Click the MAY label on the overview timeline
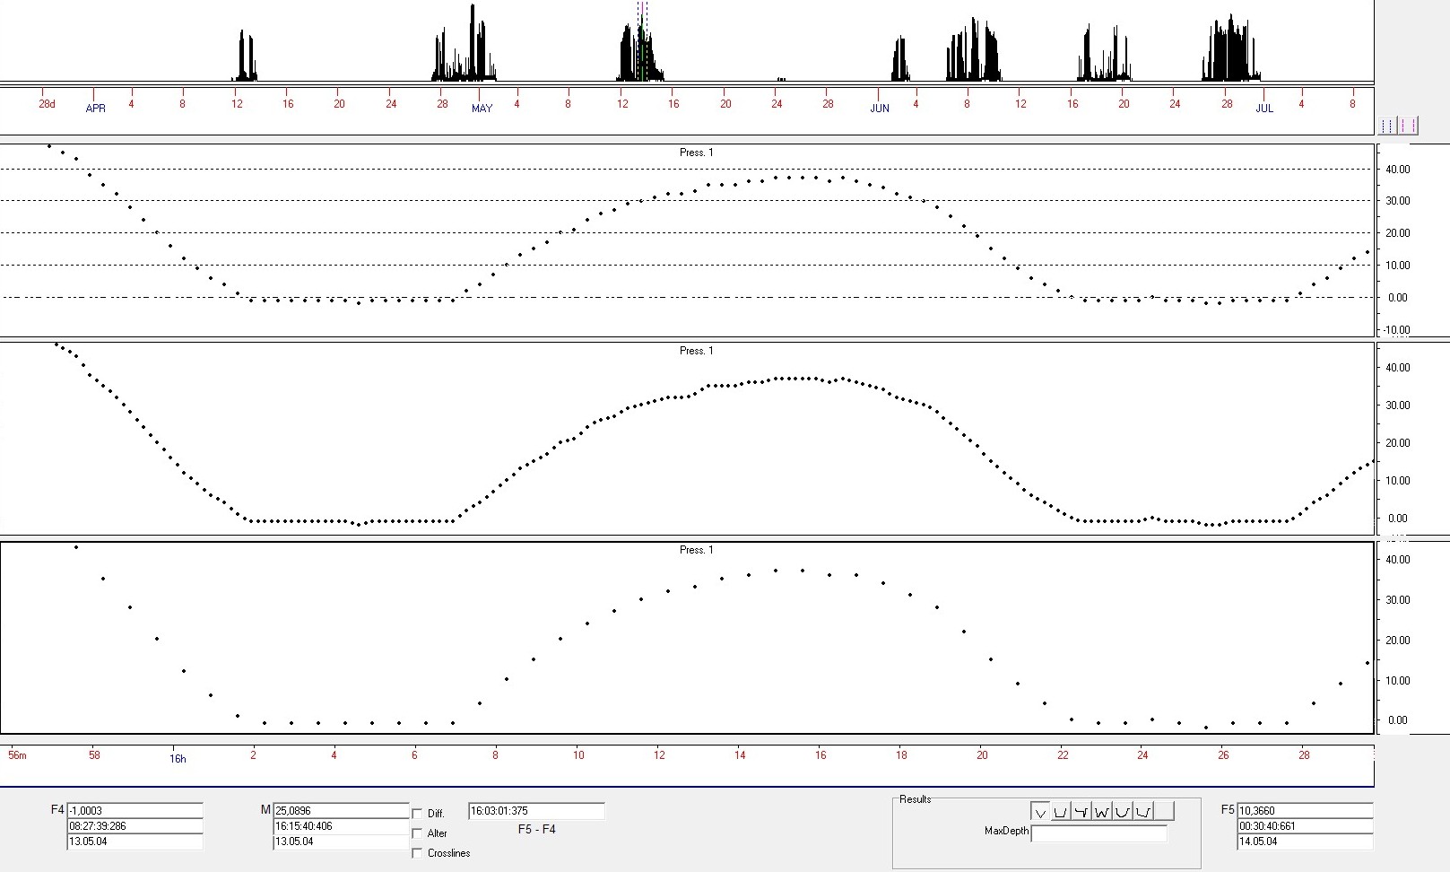The image size is (1450, 872). 482,109
